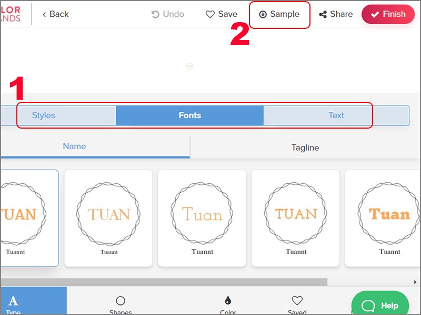The image size is (421, 315).
Task: Open the Tagline tab
Action: [x=305, y=147]
